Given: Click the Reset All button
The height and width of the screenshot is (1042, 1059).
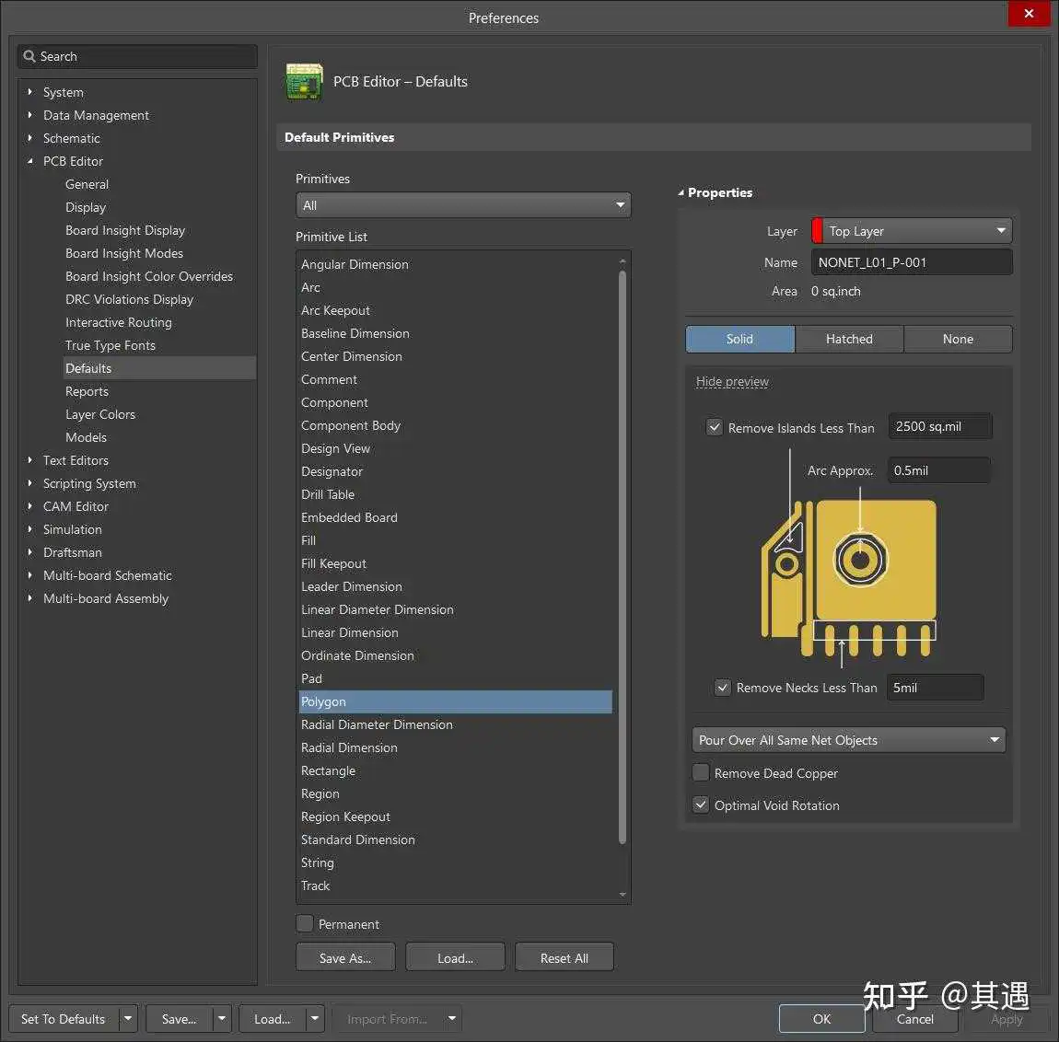Looking at the screenshot, I should tap(564, 957).
